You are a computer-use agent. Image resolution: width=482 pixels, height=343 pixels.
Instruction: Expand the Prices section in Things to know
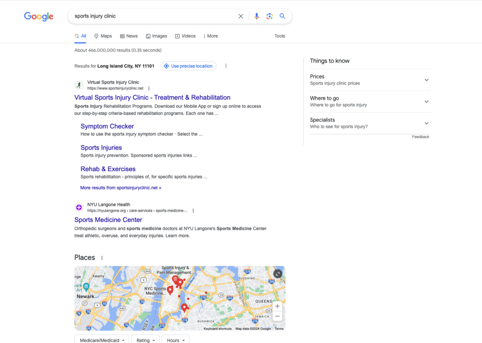point(370,80)
